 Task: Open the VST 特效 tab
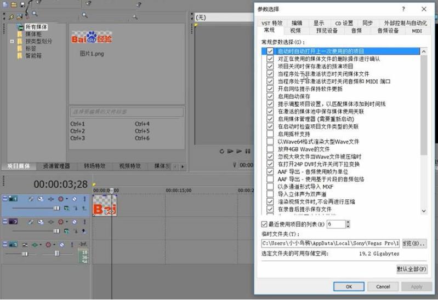[x=272, y=23]
